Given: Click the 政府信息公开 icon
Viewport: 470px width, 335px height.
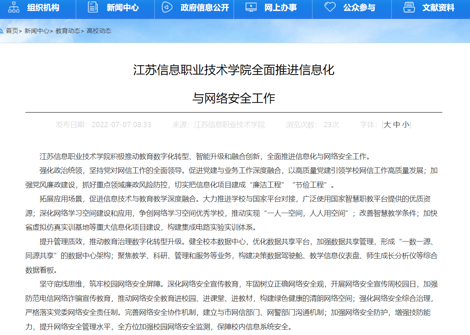Looking at the screenshot, I should (167, 7).
